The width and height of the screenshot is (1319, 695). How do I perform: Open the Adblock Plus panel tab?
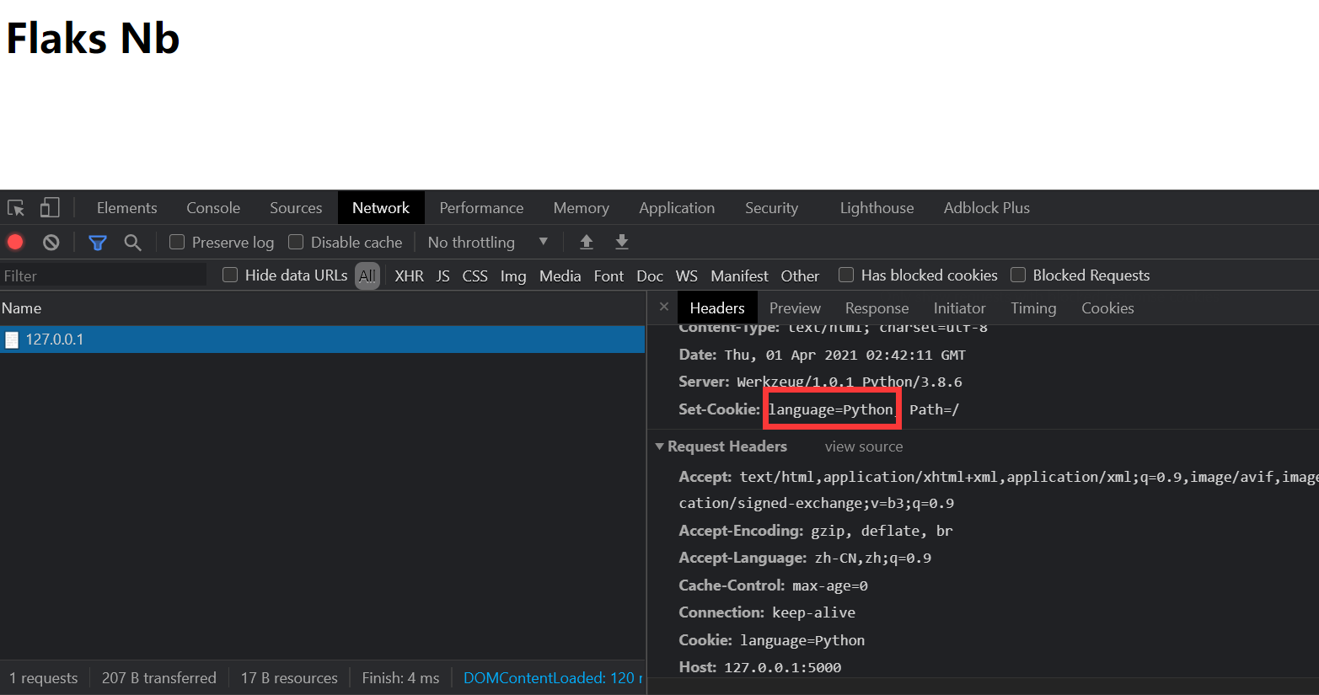pos(987,208)
